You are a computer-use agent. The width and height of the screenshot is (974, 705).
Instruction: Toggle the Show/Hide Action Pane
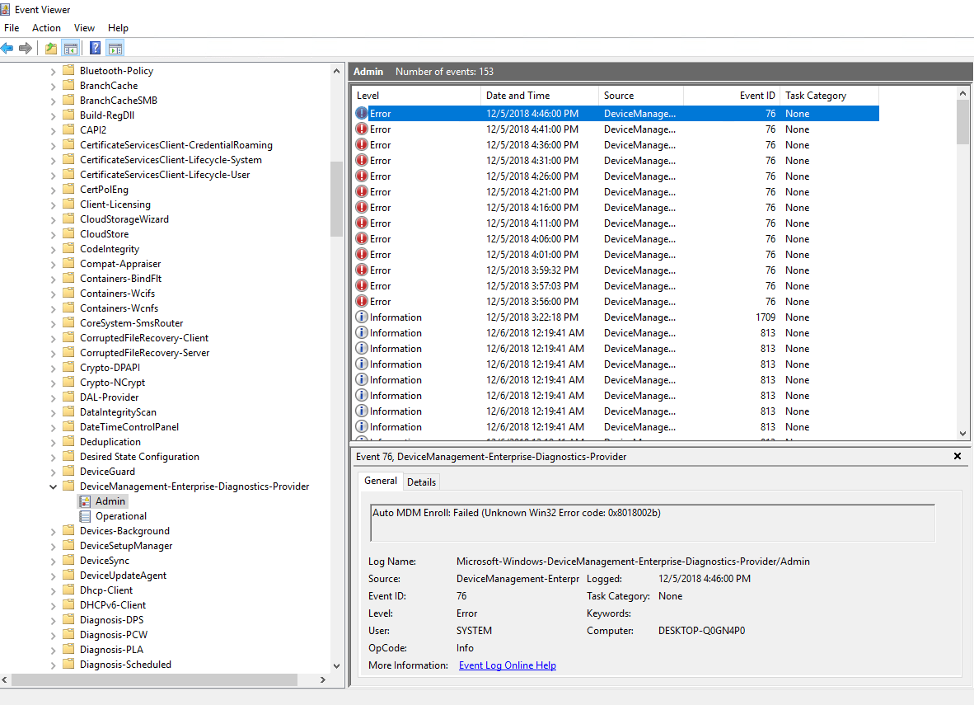click(x=115, y=47)
